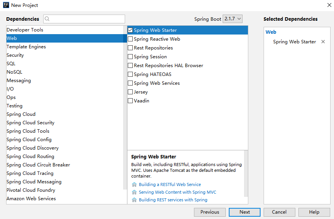334x219 pixels.
Task: Click the home icon beside Serving Web Content
Action: [x=134, y=192]
